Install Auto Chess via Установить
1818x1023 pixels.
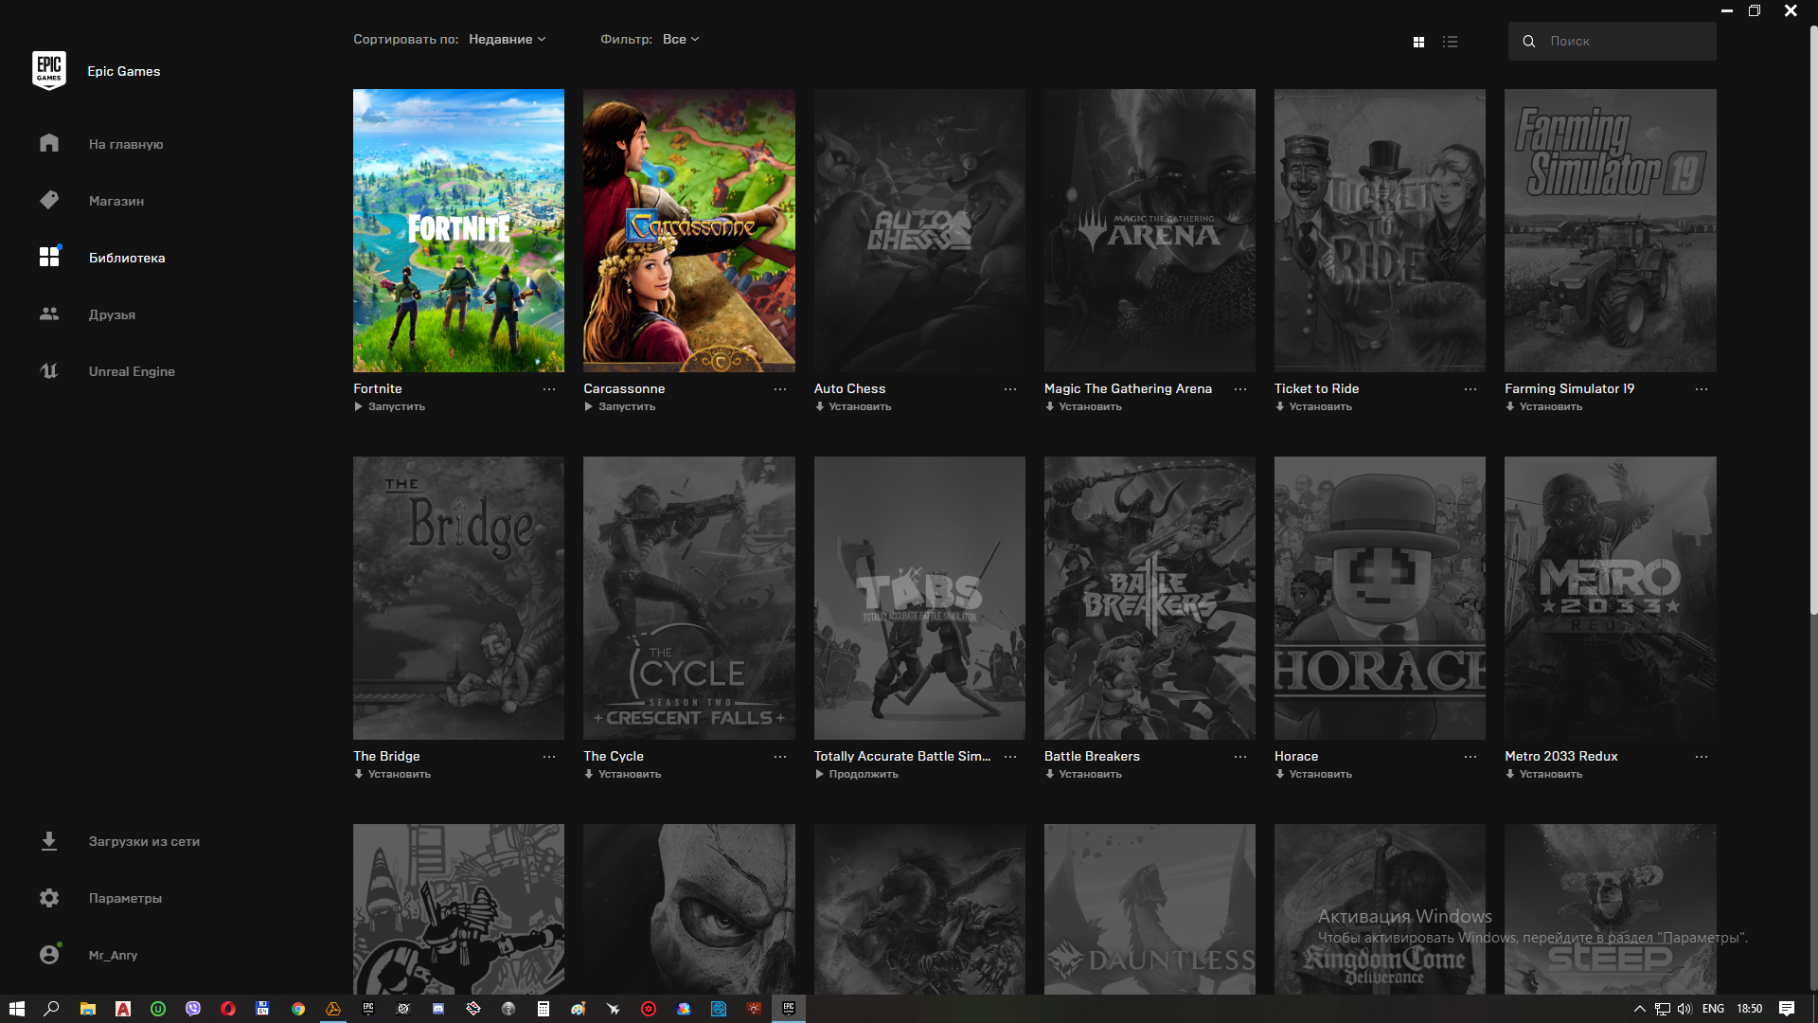pyautogui.click(x=852, y=406)
